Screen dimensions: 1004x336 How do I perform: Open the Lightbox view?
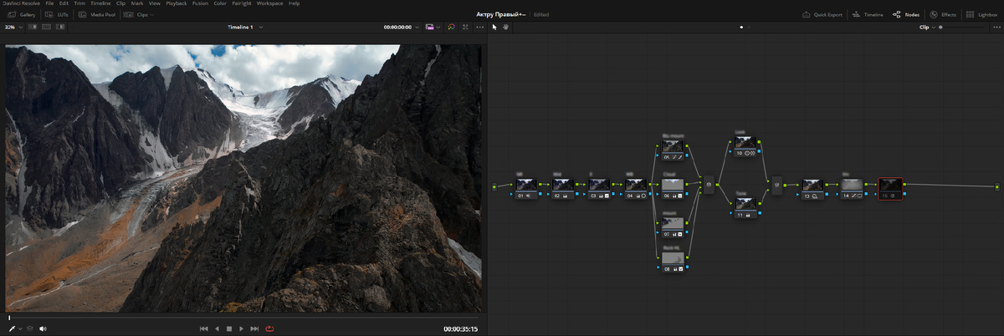[981, 15]
